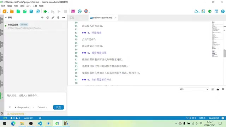Image resolution: width=226 pixels, height=127 pixels.
Task: Open the 运行 menu
Action: [29, 6]
